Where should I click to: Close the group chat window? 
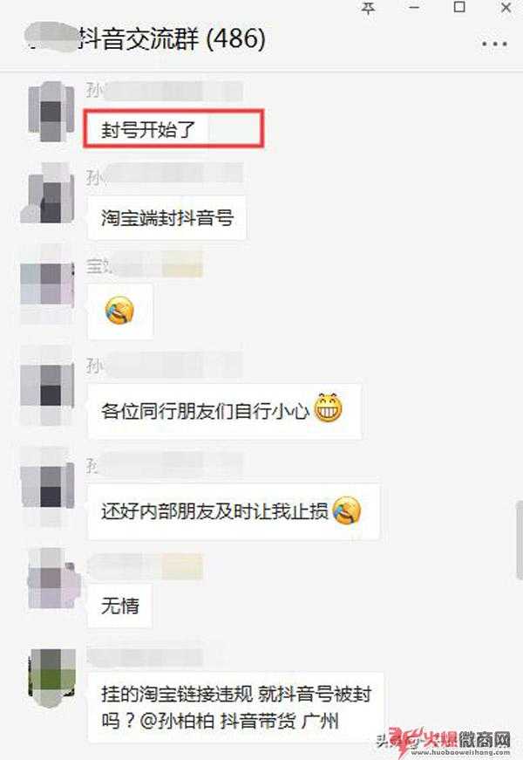[x=506, y=8]
